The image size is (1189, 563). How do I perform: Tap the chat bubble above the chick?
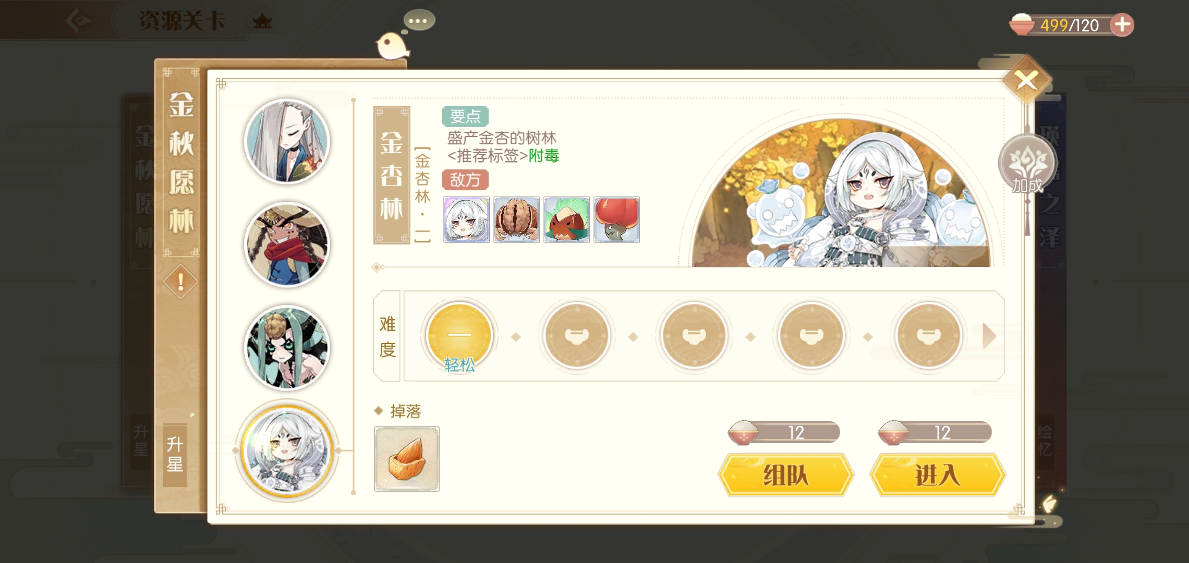click(x=419, y=21)
